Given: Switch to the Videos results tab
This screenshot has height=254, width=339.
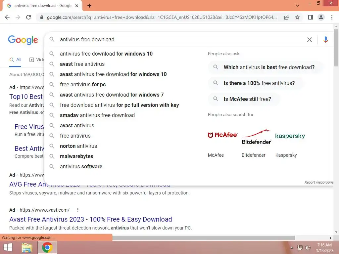Looking at the screenshot, I should point(37,60).
